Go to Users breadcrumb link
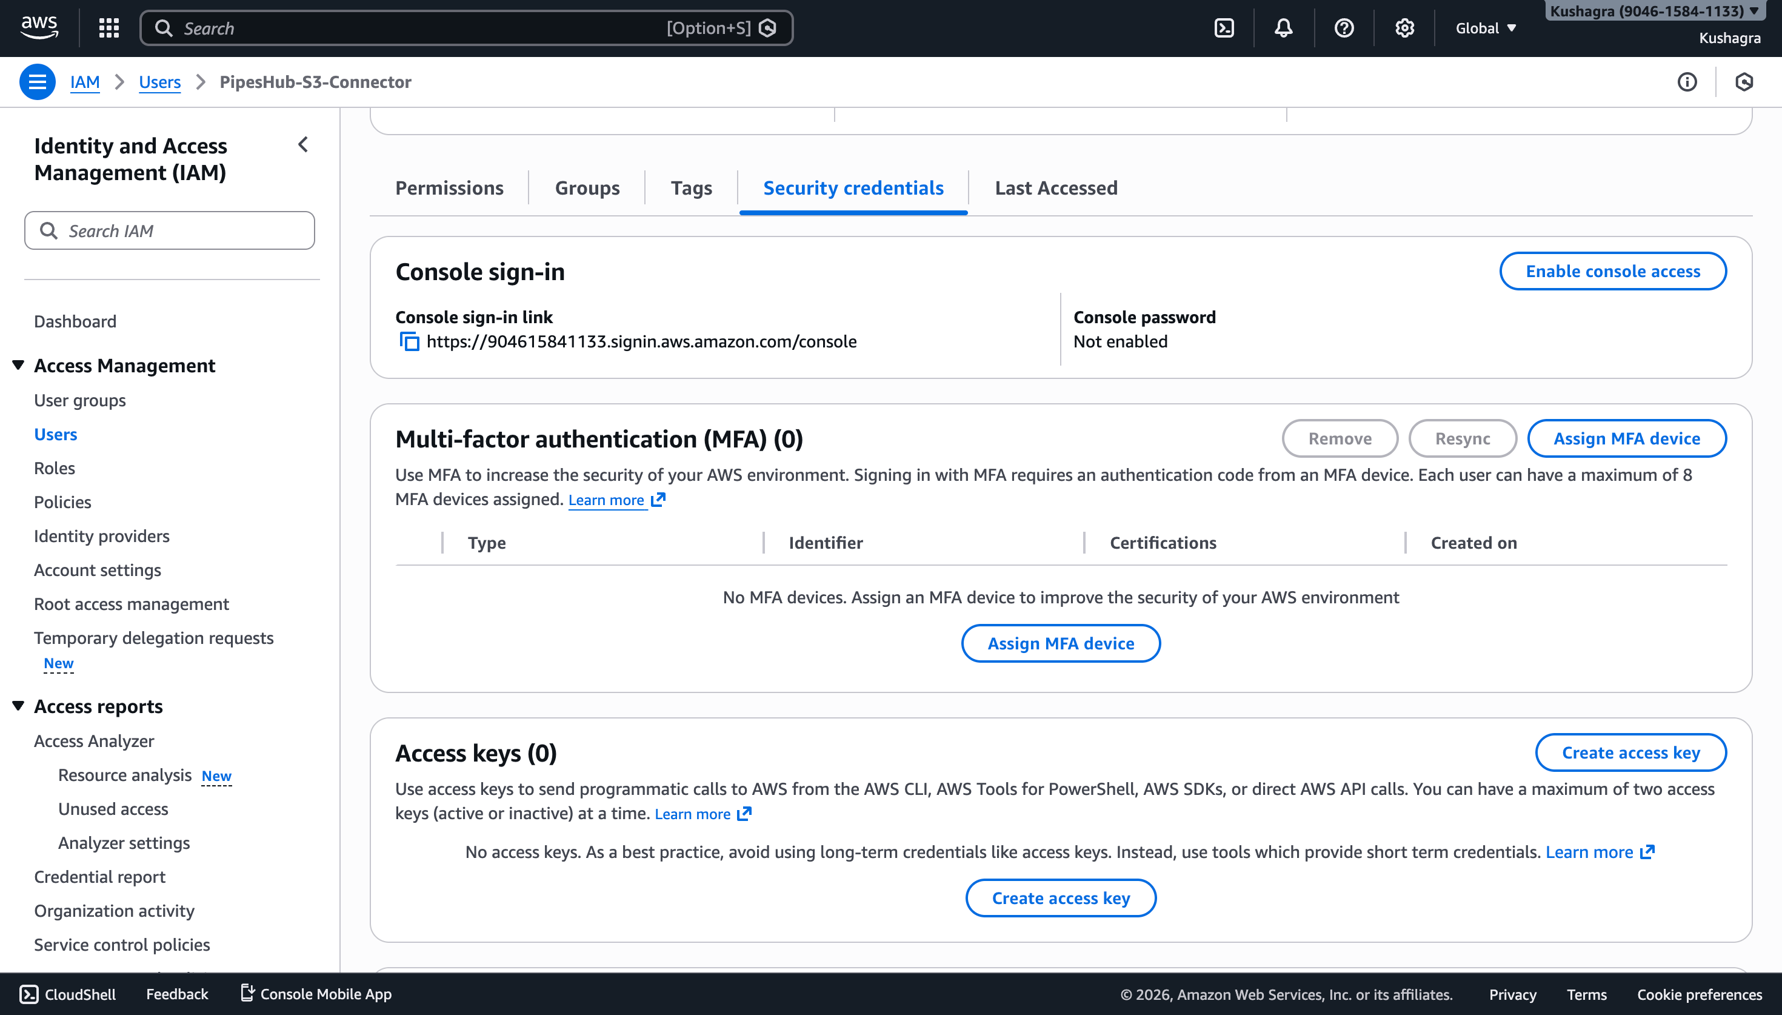Image resolution: width=1782 pixels, height=1015 pixels. (x=159, y=82)
